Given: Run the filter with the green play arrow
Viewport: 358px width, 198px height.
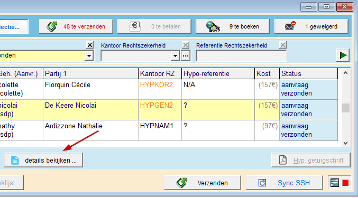Looking at the screenshot, I should 343,55.
